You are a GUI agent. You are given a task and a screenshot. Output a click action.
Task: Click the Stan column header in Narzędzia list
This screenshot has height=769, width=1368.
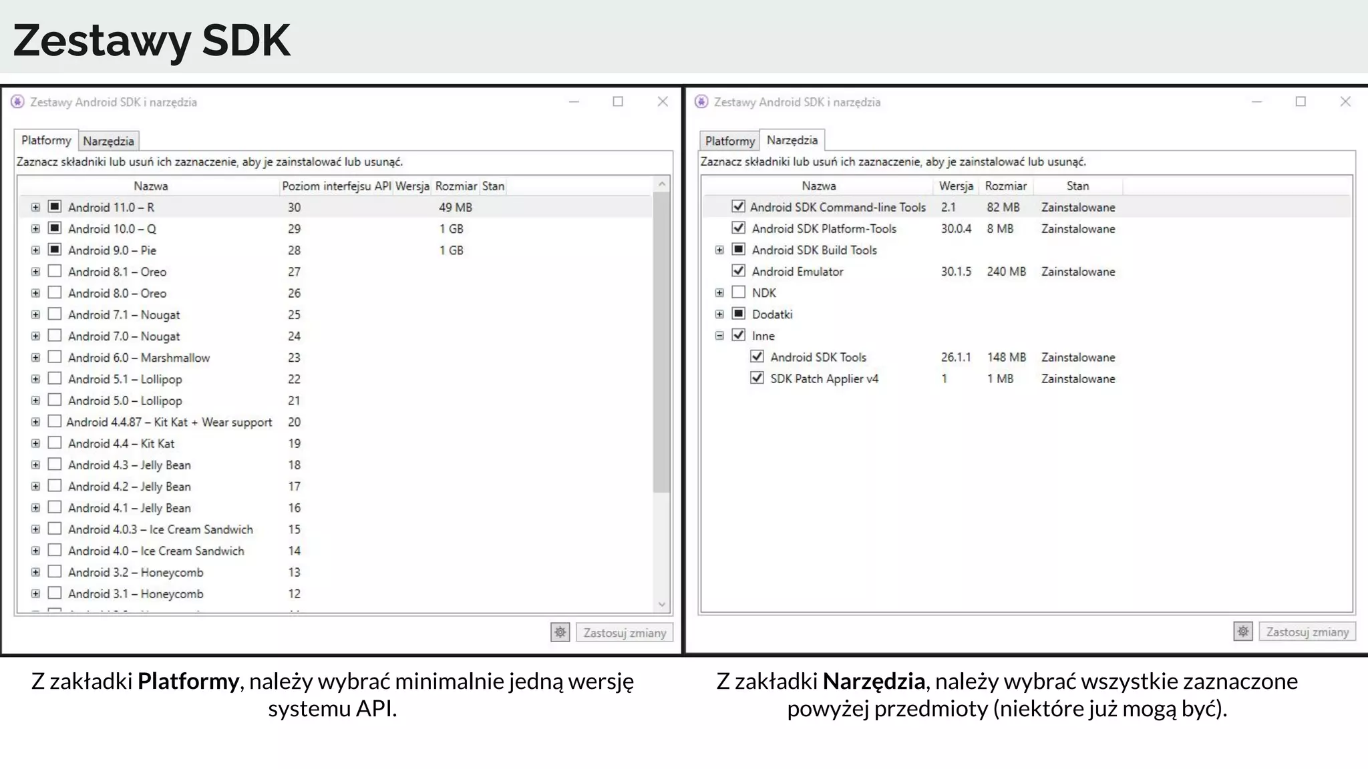coord(1077,186)
